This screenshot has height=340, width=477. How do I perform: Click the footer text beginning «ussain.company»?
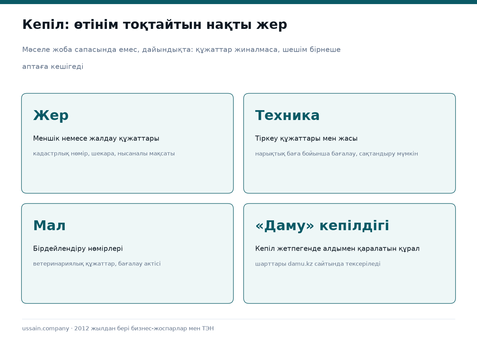pyautogui.click(x=118, y=328)
